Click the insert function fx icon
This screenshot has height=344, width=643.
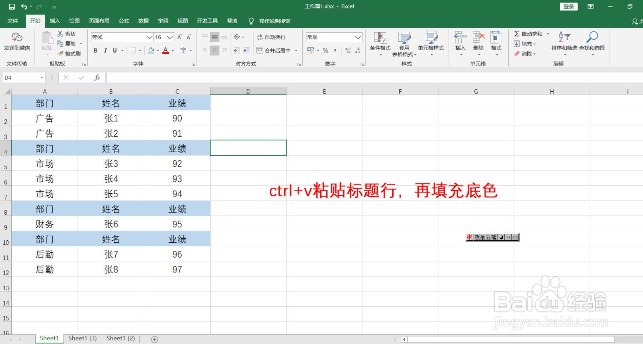click(97, 78)
